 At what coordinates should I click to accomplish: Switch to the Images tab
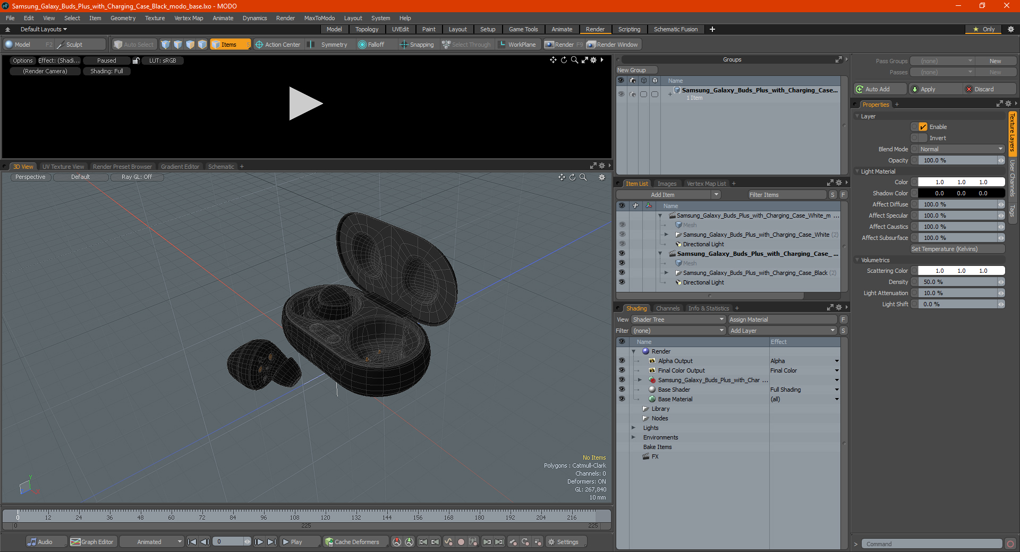(x=667, y=184)
